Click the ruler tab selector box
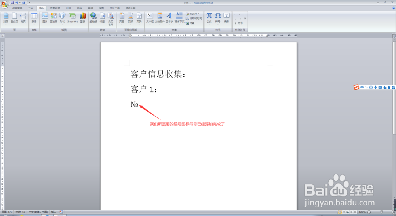 pyautogui.click(x=2, y=36)
